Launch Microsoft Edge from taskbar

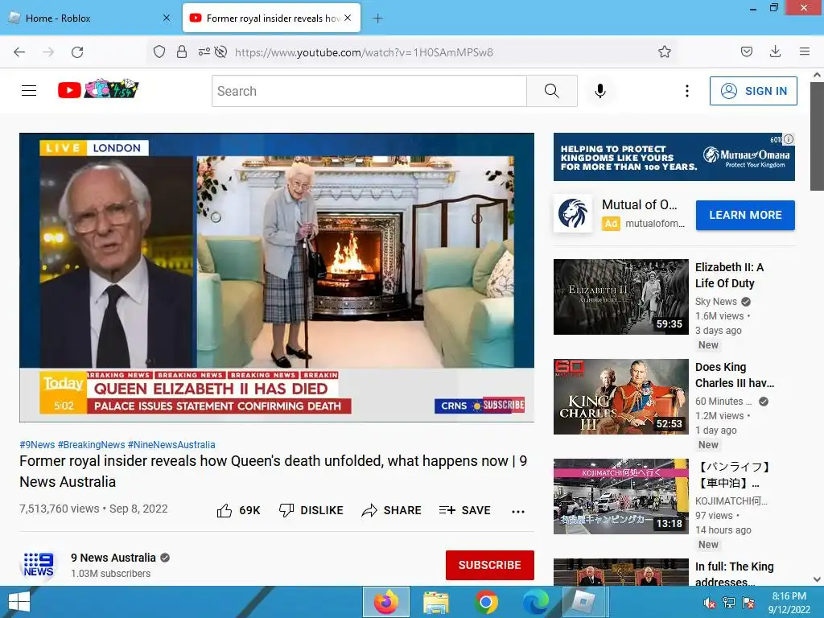click(x=535, y=602)
